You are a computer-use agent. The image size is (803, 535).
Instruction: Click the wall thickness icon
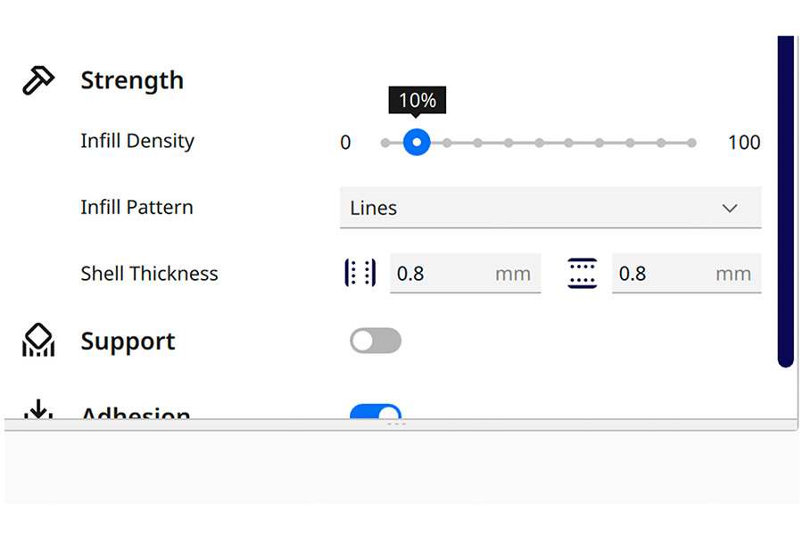click(360, 273)
